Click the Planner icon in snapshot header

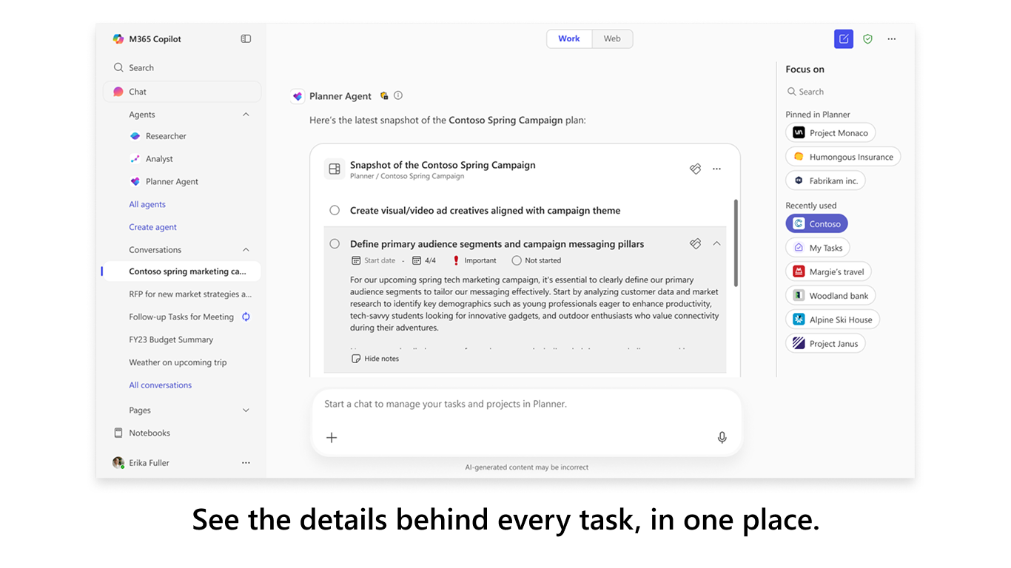click(695, 169)
